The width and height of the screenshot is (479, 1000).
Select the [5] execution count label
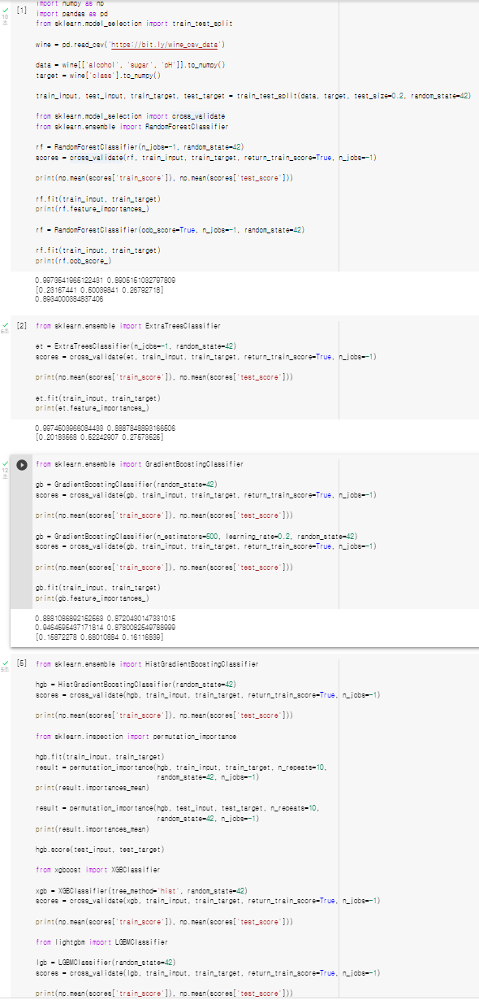tap(22, 664)
